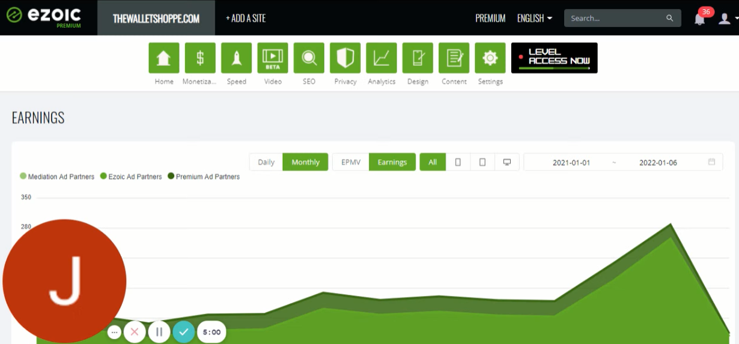Image resolution: width=739 pixels, height=344 pixels.
Task: Click the search magnifier icon
Action: pos(670,18)
